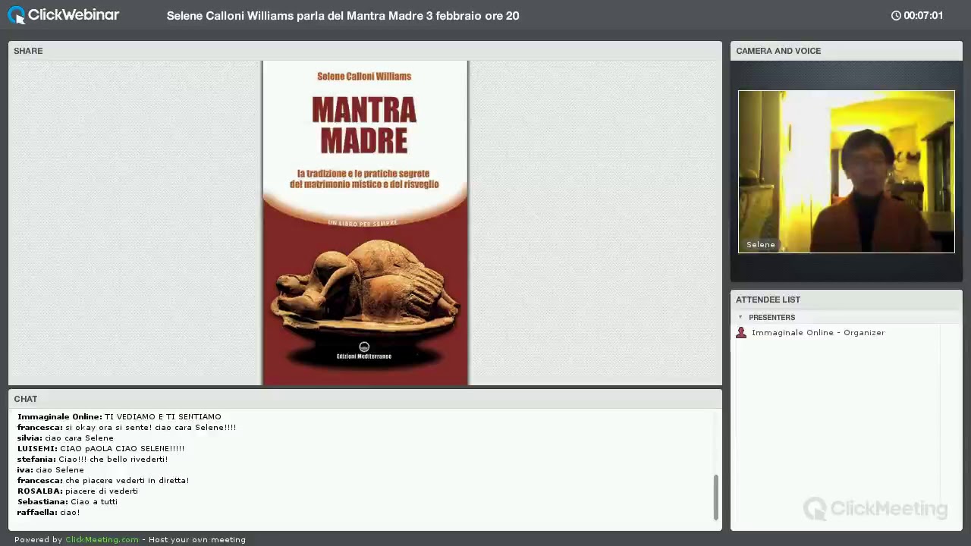Click the organizer avatar icon in attendee list
The image size is (971, 546).
click(741, 332)
